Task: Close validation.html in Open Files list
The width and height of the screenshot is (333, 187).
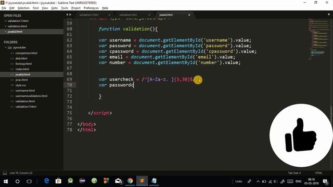Action: click(x=6, y=26)
